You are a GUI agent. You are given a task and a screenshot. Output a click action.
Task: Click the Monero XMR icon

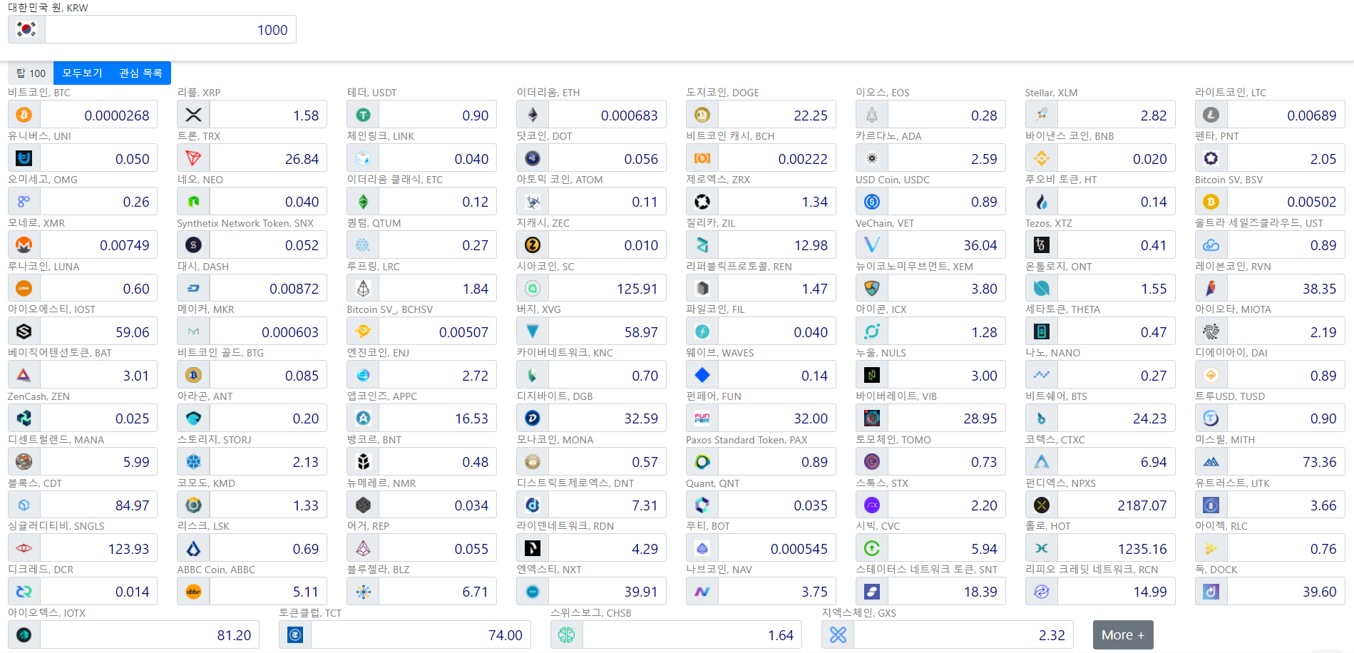pos(24,245)
